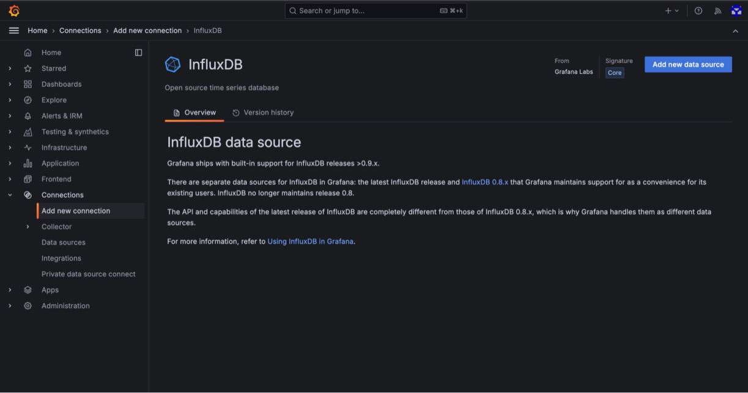Click the Grafana logo icon
Screen dimensions: 748x393
14,10
